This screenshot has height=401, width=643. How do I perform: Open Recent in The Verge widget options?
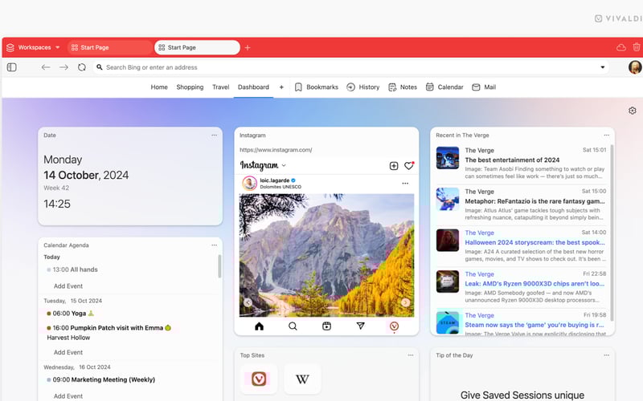pyautogui.click(x=607, y=135)
